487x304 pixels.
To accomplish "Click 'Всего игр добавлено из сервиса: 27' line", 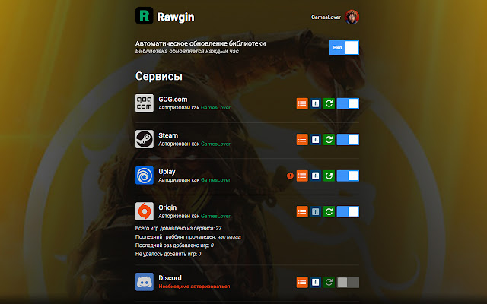I will [178, 228].
